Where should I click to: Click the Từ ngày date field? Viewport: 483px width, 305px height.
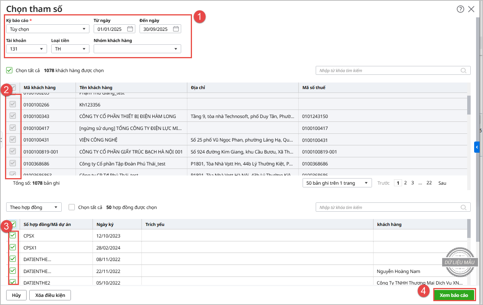tap(114, 29)
